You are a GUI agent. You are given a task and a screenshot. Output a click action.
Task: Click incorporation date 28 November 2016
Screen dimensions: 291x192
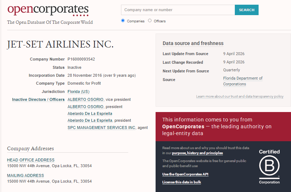pos(85,75)
